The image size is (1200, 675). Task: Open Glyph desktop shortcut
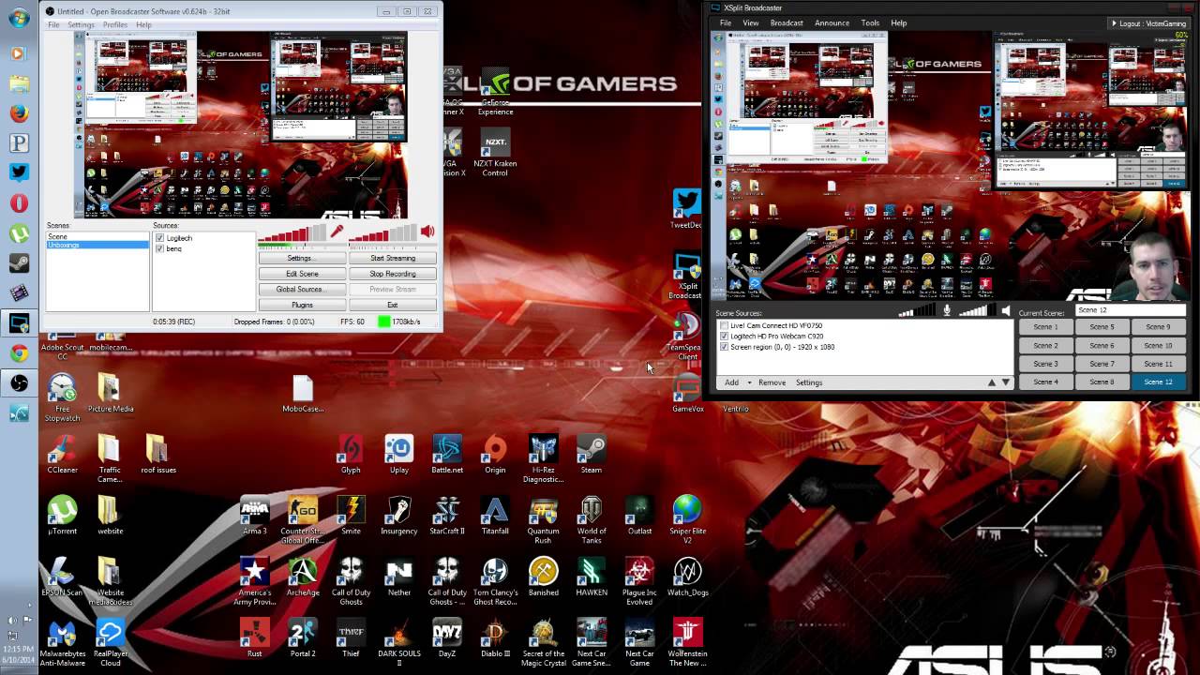[x=351, y=456]
